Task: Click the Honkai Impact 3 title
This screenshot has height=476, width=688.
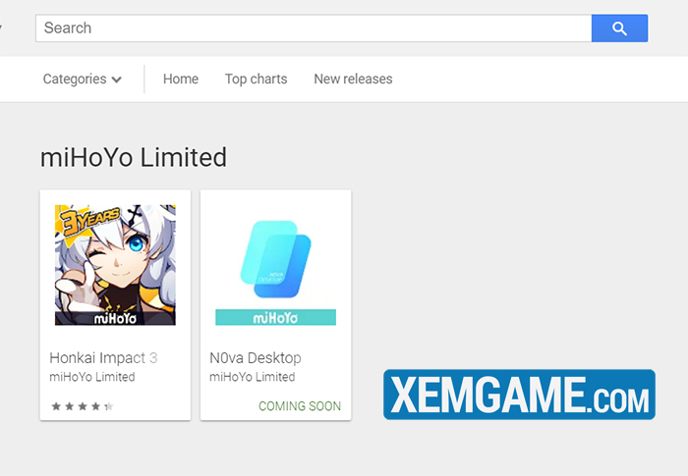Action: click(103, 357)
